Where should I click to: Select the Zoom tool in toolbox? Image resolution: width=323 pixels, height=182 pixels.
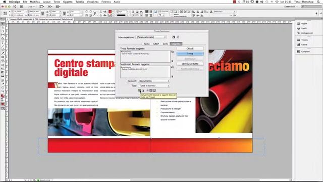point(3,91)
